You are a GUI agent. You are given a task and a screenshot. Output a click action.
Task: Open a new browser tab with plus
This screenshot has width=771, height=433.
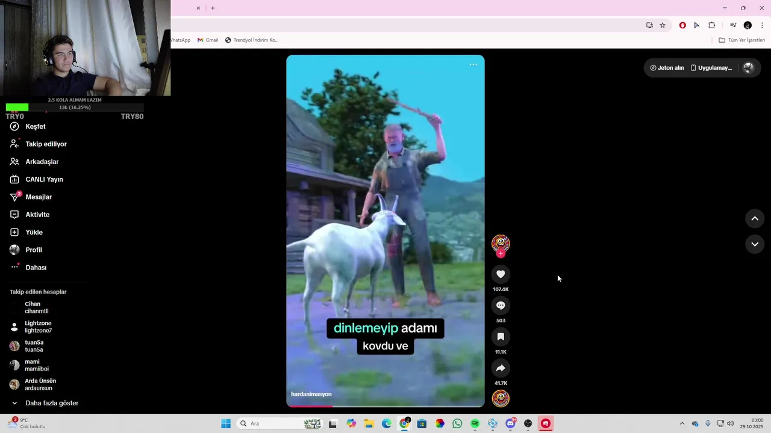(x=213, y=8)
